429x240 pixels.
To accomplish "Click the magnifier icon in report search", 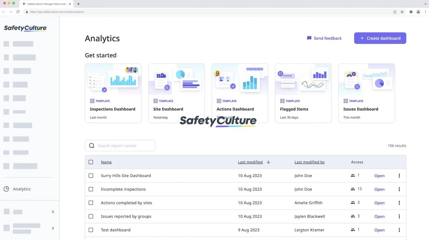I will click(x=92, y=146).
